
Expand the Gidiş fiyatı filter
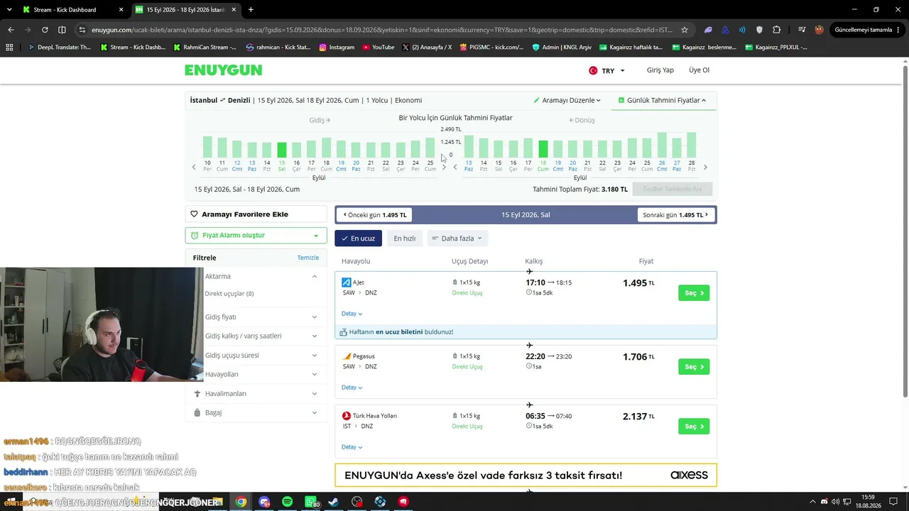click(x=315, y=317)
